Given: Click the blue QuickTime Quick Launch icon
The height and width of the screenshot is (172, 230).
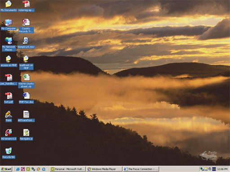Looking at the screenshot, I should [44, 169].
